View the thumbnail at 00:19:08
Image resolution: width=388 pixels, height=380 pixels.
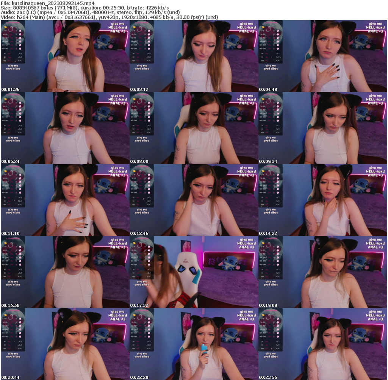tap(323, 272)
